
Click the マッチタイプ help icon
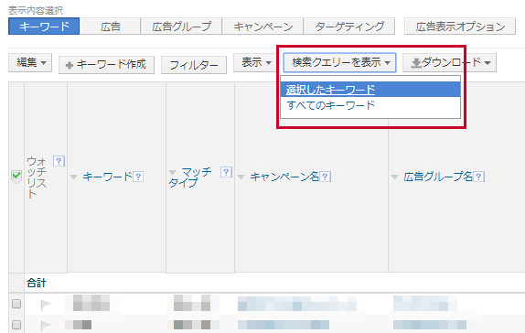click(x=226, y=172)
